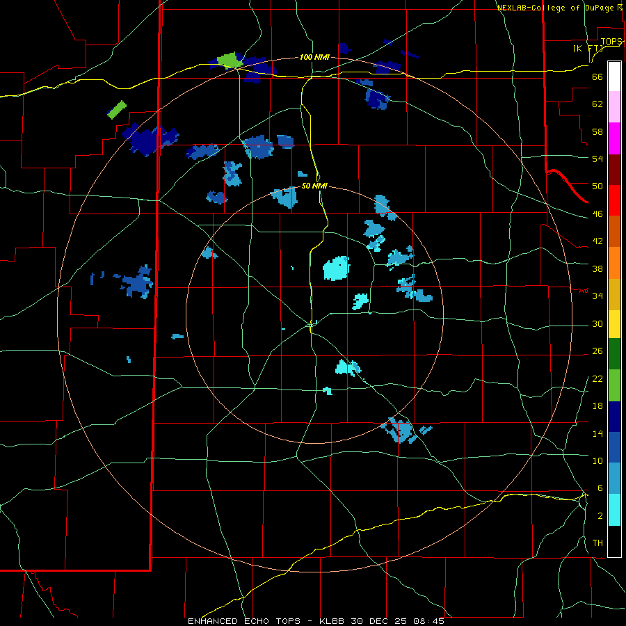Pick the dark red legend swatch
The image size is (626, 626).
614,169
